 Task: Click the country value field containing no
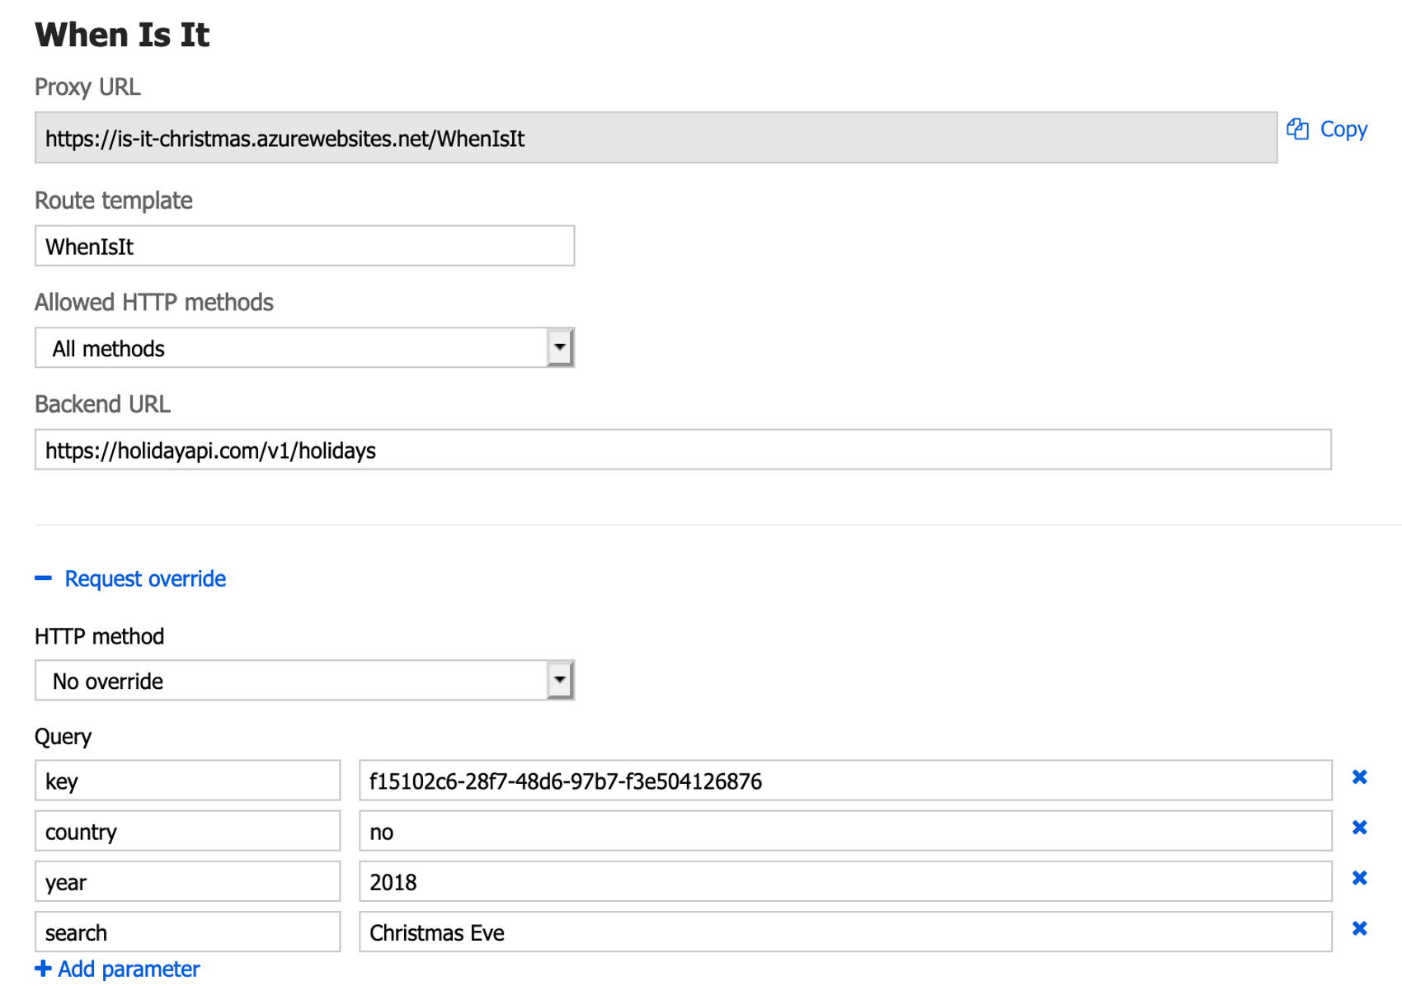coord(844,831)
